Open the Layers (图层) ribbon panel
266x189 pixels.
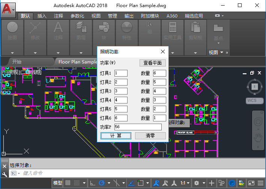[81, 37]
